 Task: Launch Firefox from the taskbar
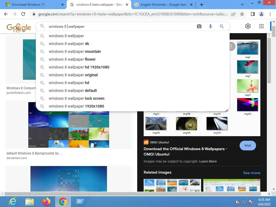pos(46,202)
